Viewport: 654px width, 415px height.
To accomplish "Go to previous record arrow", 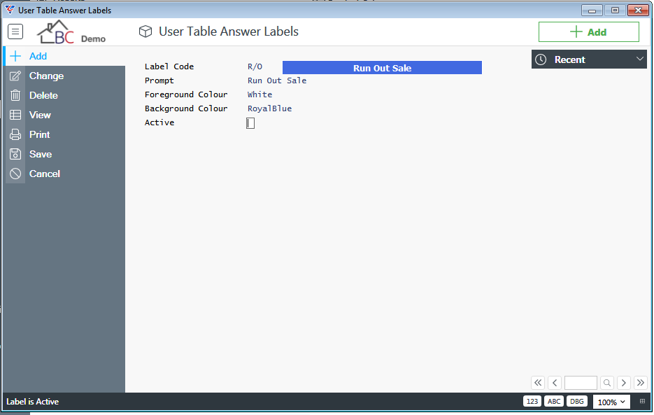I will 555,382.
